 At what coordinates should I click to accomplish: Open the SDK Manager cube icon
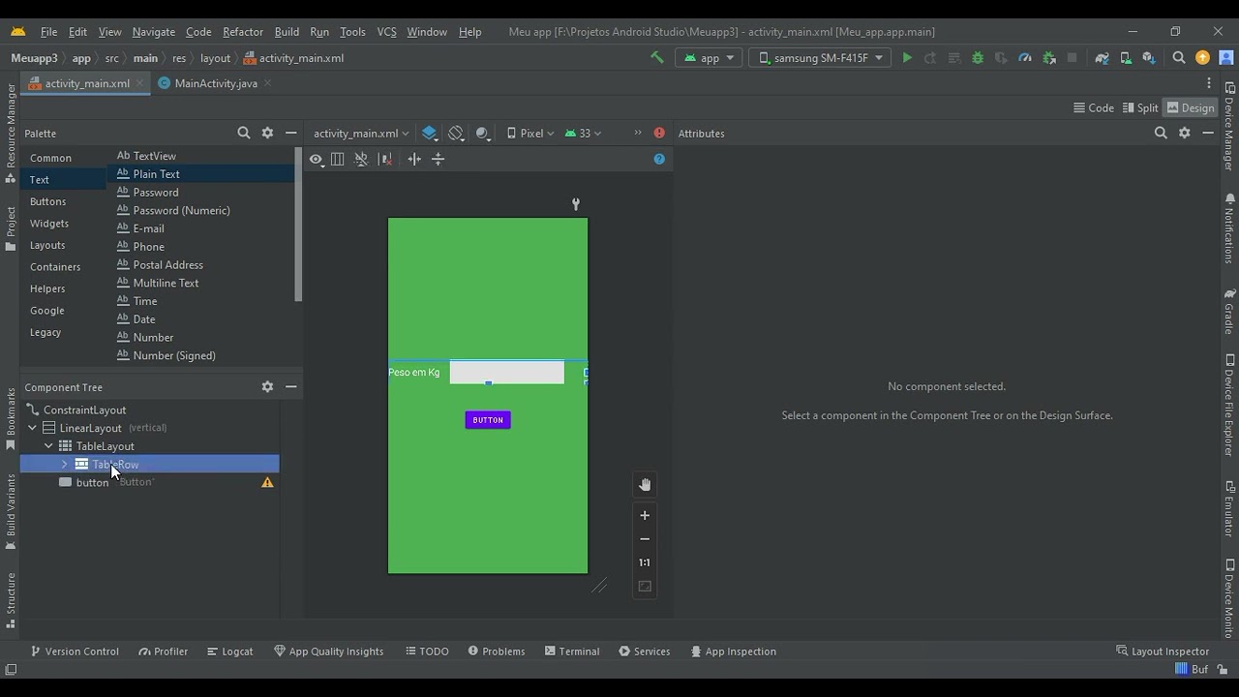click(x=1149, y=58)
